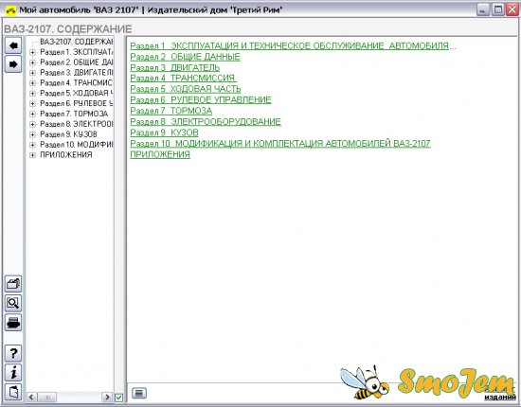Open link Раздел 9 КУЗОВ
The image size is (521, 407).
click(164, 133)
